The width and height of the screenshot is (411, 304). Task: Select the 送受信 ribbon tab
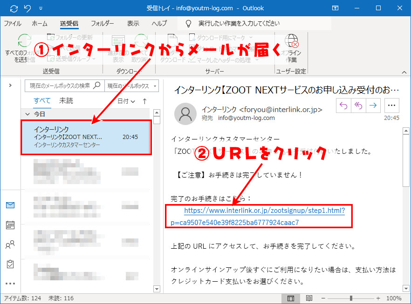pos(69,24)
